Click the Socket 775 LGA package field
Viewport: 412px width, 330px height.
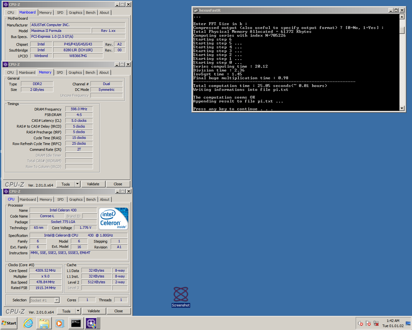pyautogui.click(x=63, y=222)
